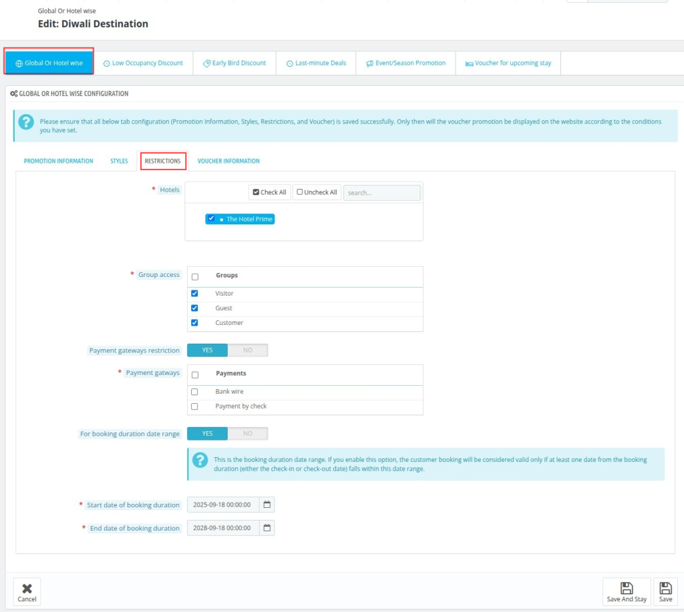Click Check All hotels button
This screenshot has height=612, width=684.
click(270, 192)
